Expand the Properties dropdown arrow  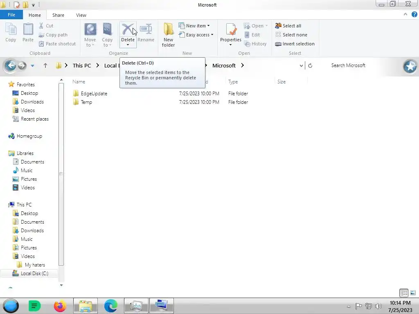(230, 45)
